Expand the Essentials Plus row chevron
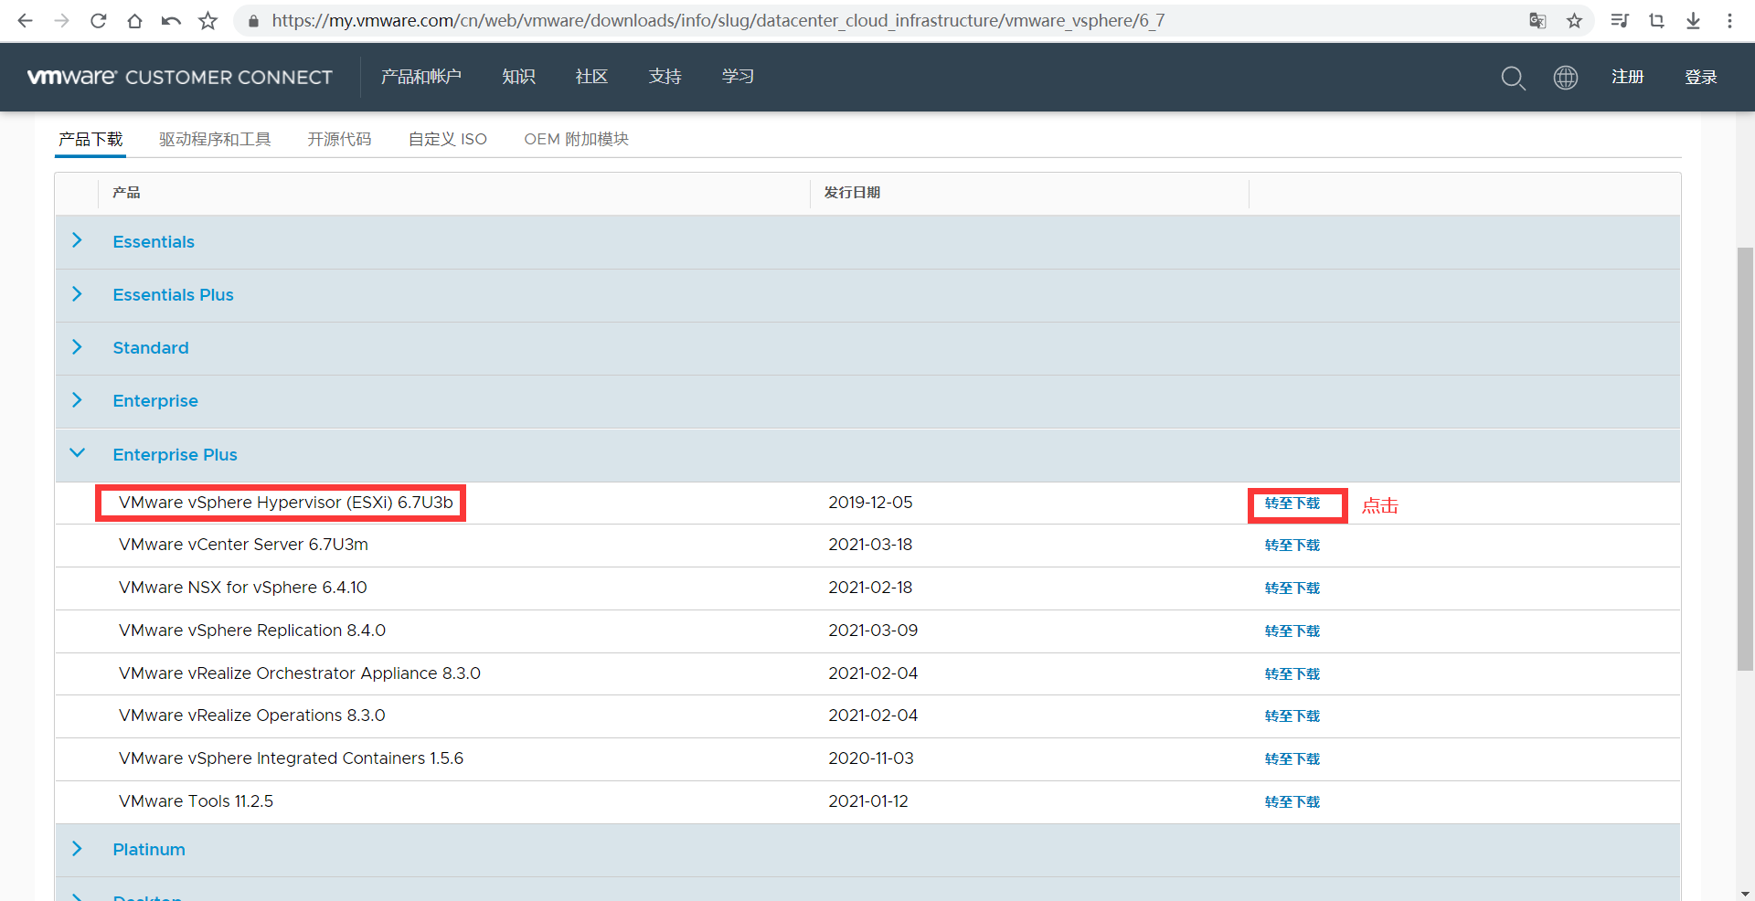 pyautogui.click(x=77, y=293)
